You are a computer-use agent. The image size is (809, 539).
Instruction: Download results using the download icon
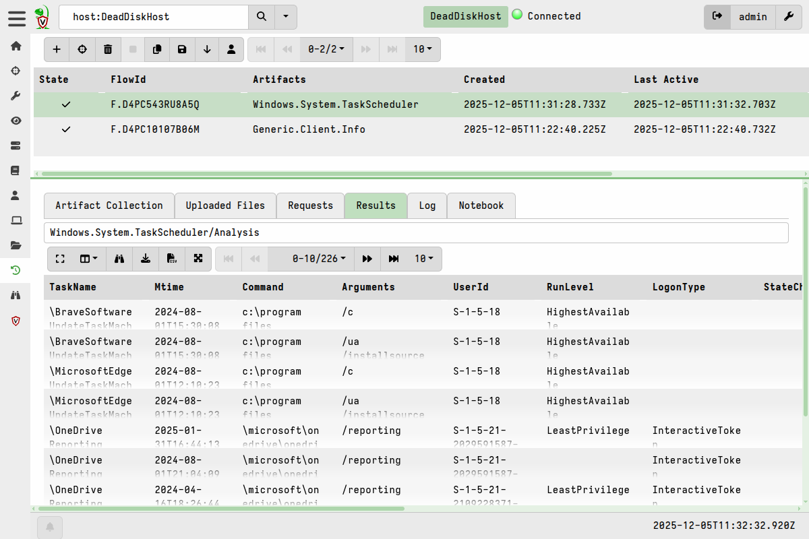point(146,259)
